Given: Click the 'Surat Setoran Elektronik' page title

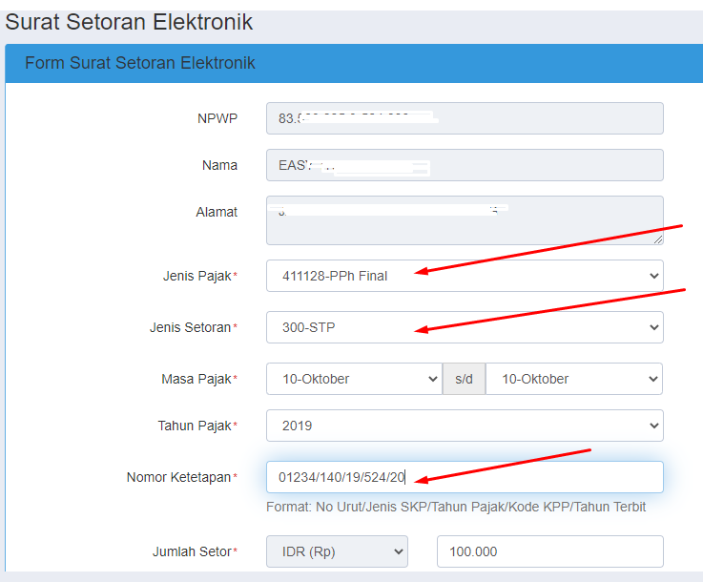Looking at the screenshot, I should [129, 22].
